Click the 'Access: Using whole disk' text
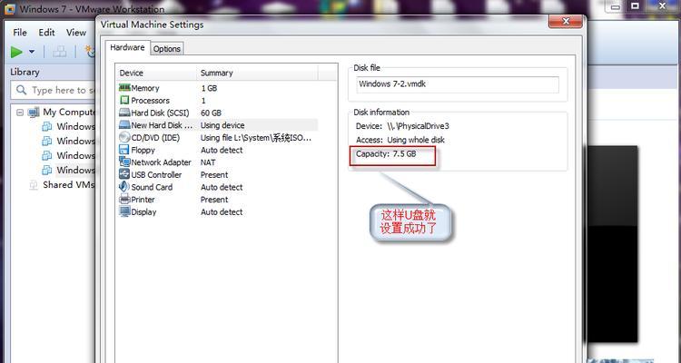681x363 pixels. coord(400,140)
